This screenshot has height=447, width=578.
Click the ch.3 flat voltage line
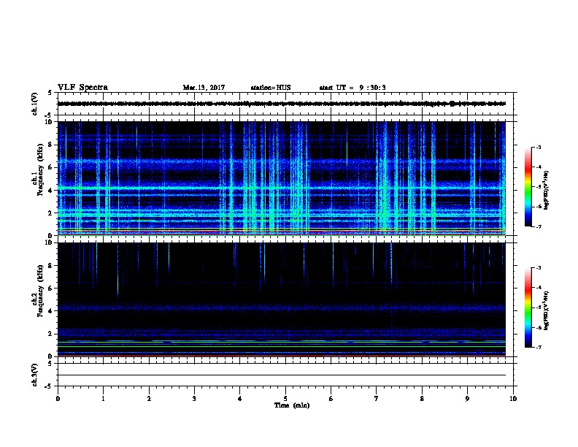click(x=282, y=375)
